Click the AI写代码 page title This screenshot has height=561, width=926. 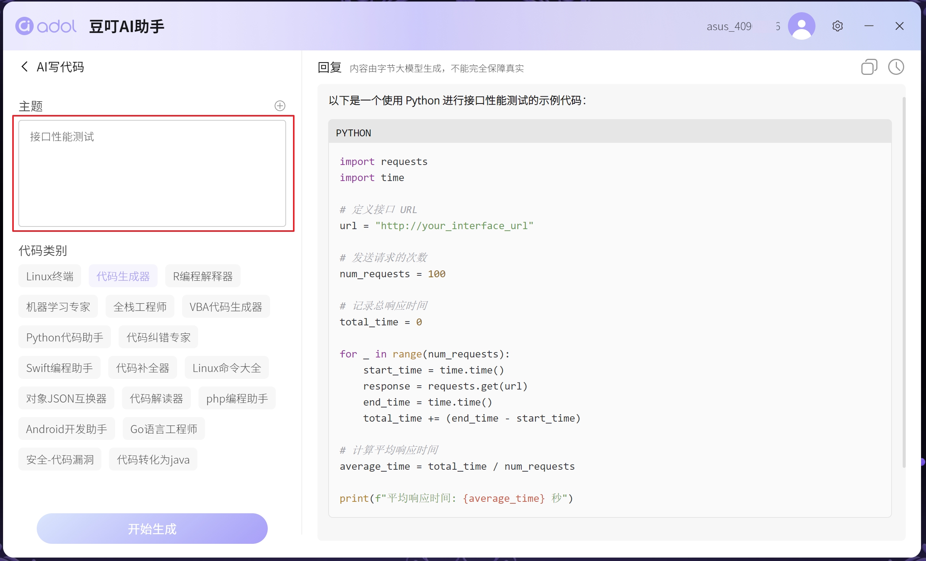[60, 66]
